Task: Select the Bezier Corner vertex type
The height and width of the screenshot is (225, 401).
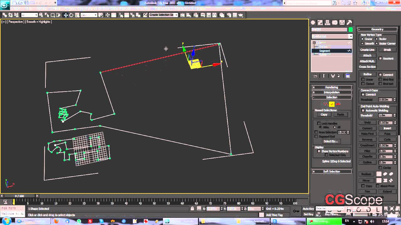Action: (x=377, y=44)
